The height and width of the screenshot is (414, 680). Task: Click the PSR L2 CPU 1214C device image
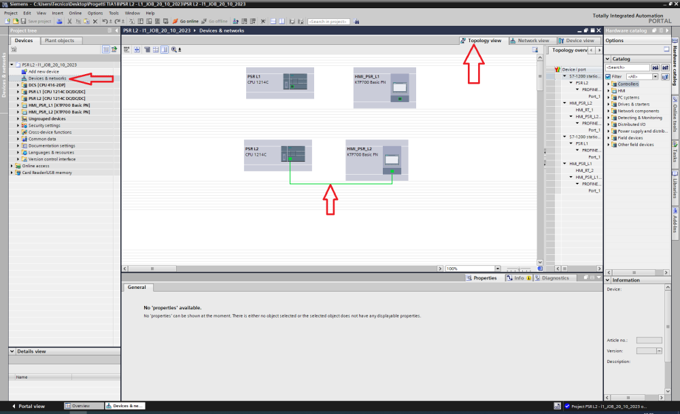[x=293, y=154]
